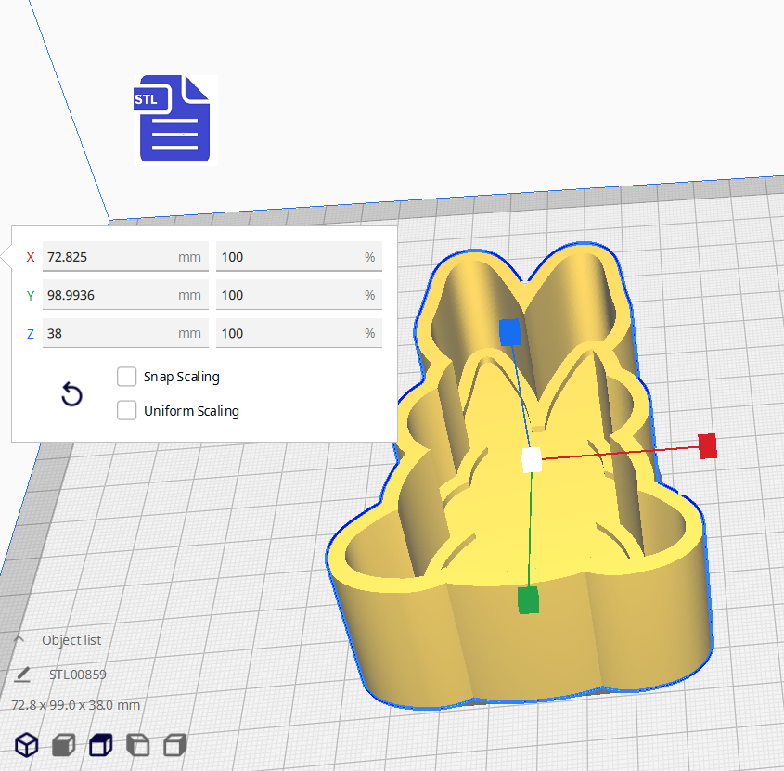Click the pencil icon beside STL00859

22,674
